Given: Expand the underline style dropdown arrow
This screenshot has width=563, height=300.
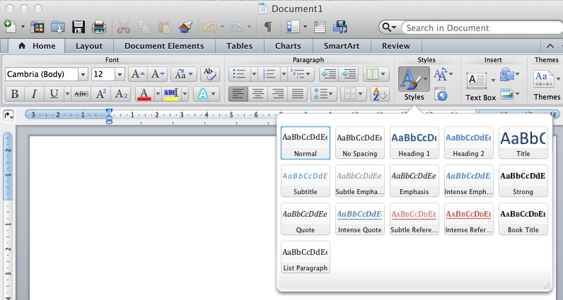Looking at the screenshot, I should [67, 94].
